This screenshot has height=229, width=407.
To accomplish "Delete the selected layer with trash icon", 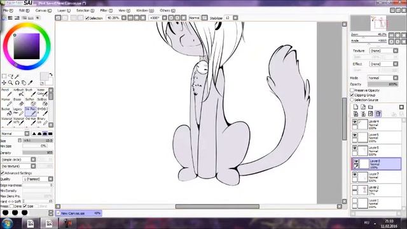I will point(378,114).
